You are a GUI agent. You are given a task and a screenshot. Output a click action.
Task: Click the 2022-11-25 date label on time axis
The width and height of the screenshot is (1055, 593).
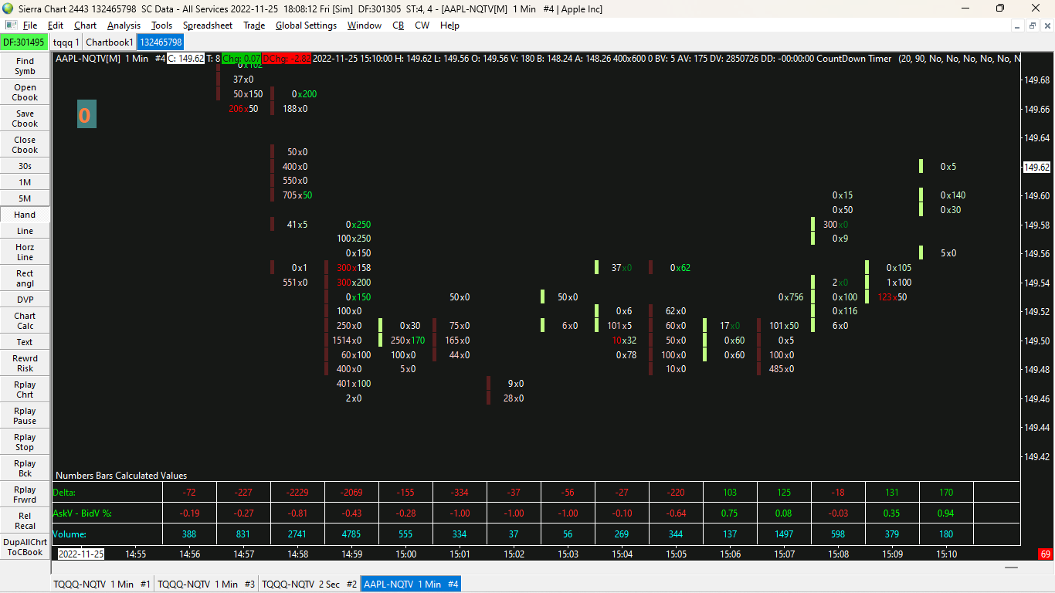80,554
